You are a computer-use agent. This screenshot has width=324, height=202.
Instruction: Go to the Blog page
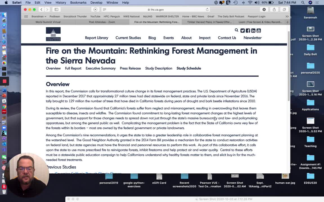tap(152, 38)
